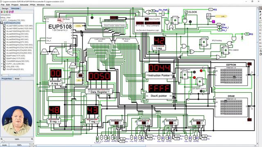The image size is (262, 147).
Task: Click the 8B Source Decd decoder
Action: [126, 41]
